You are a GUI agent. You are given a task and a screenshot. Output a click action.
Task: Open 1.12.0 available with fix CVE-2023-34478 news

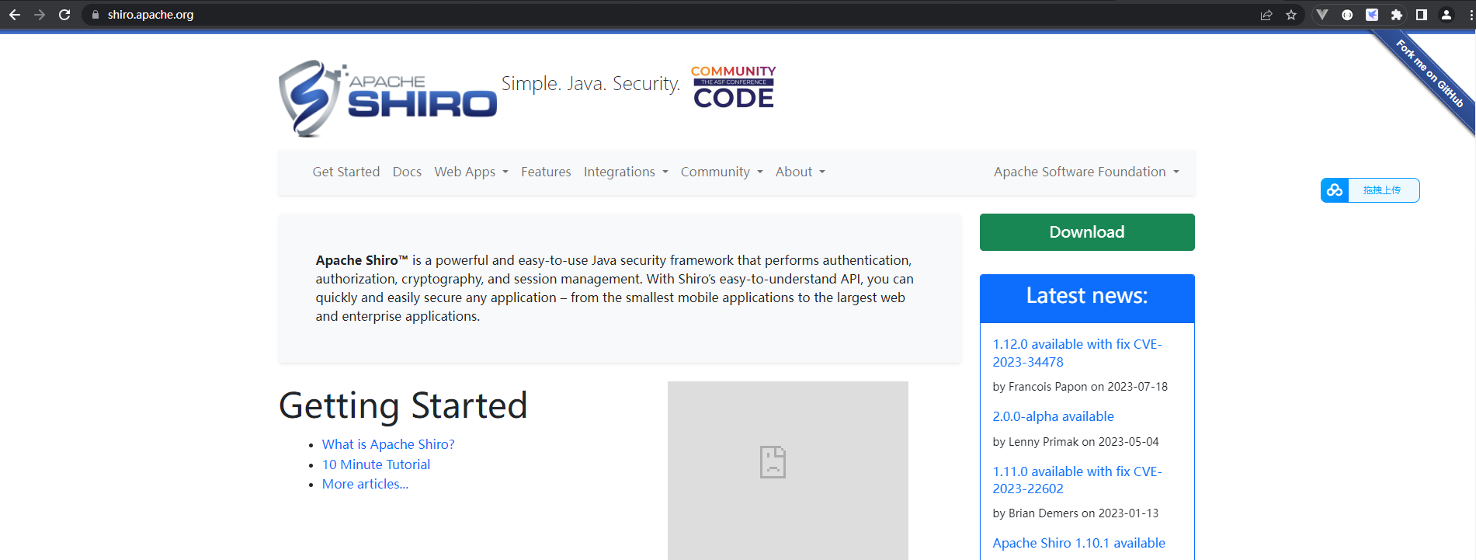point(1077,353)
